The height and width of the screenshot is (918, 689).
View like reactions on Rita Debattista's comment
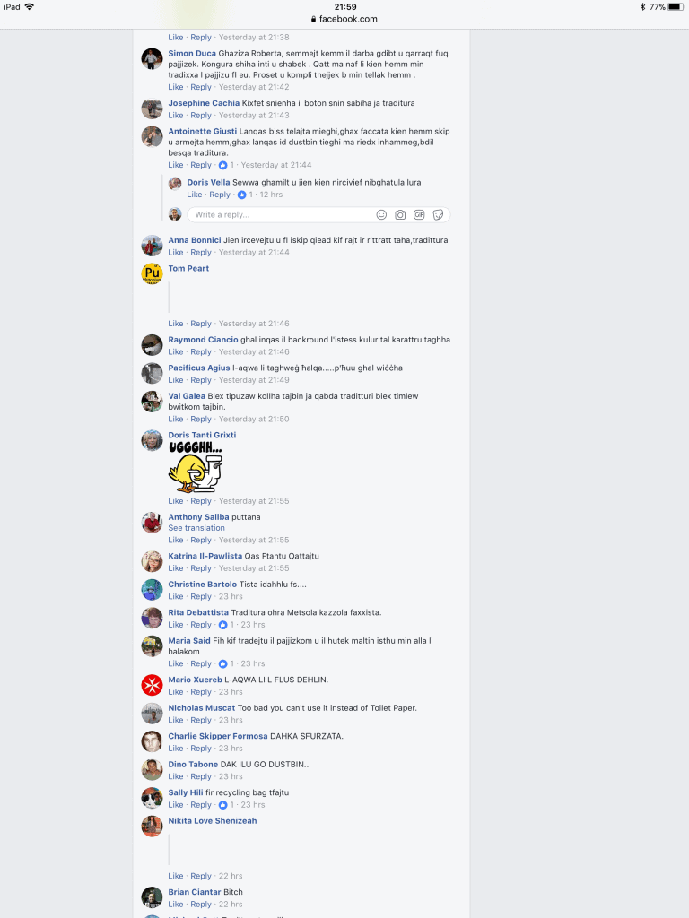click(226, 625)
